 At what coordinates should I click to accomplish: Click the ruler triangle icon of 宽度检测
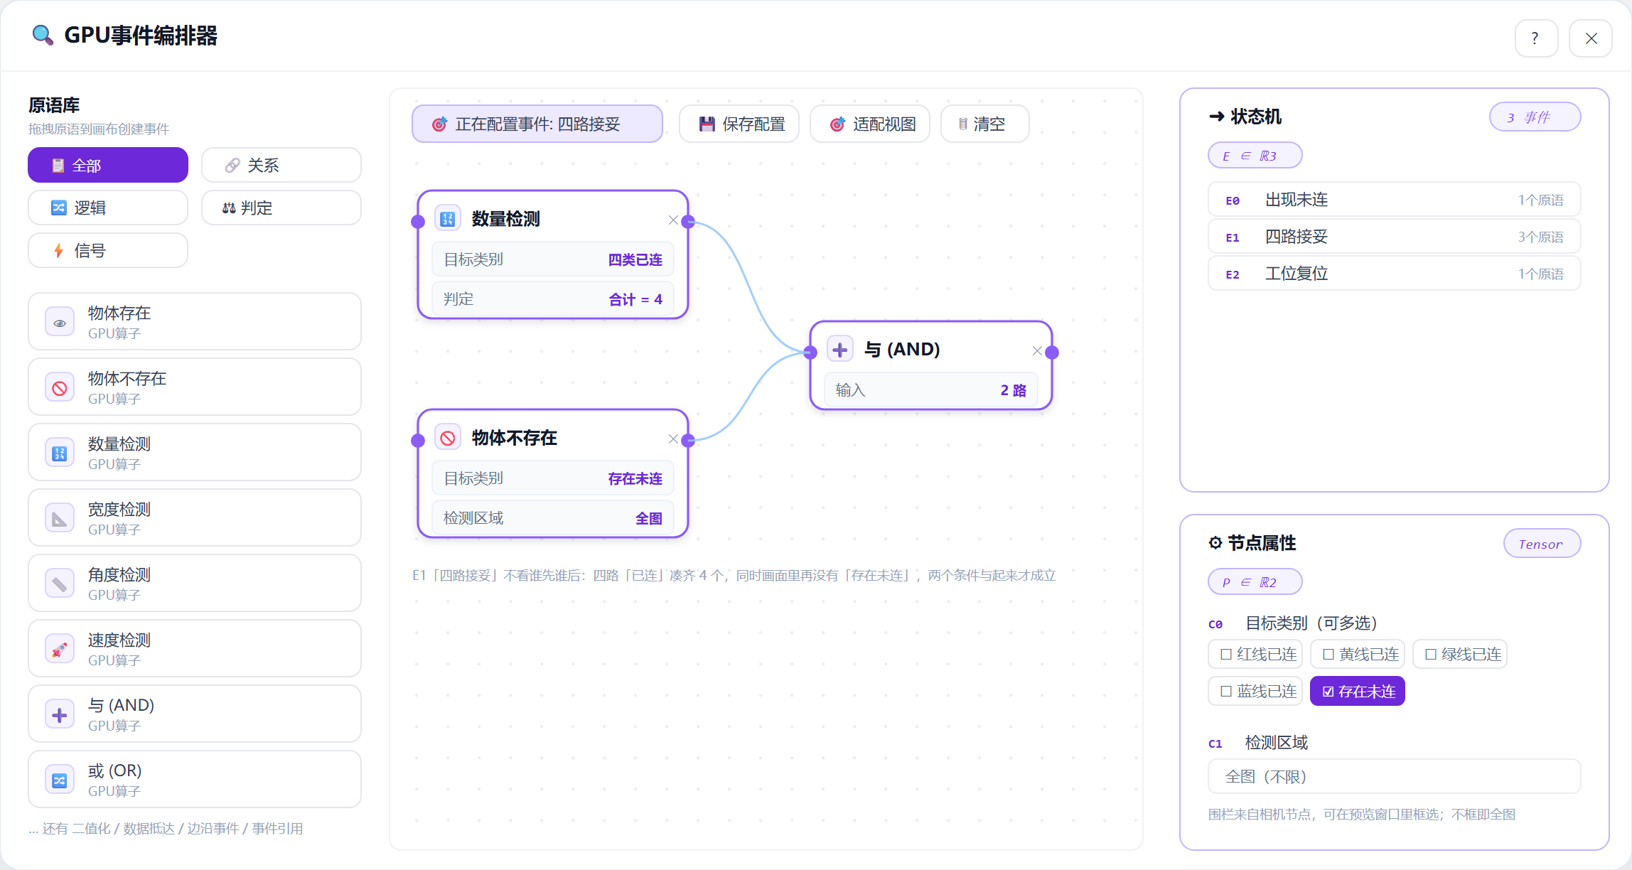coord(60,518)
